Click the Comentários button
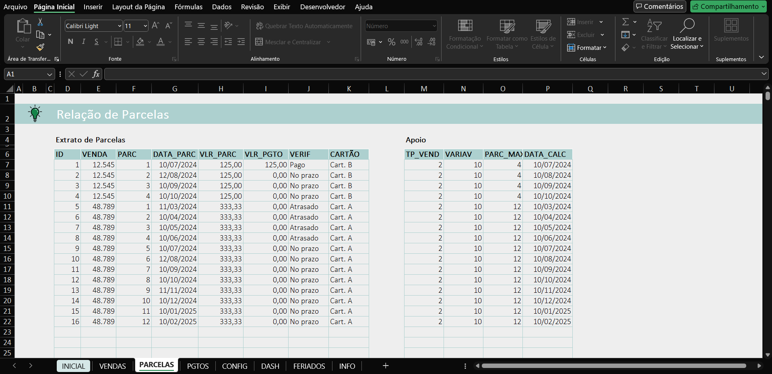Screen dimensions: 772x374 pos(659,6)
